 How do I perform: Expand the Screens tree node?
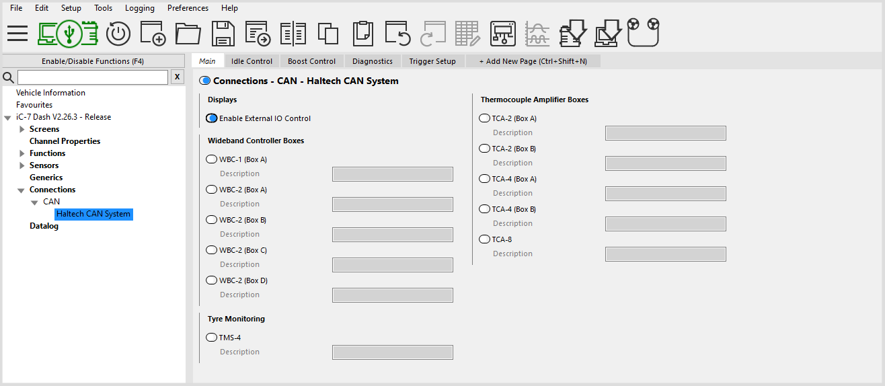pos(22,129)
